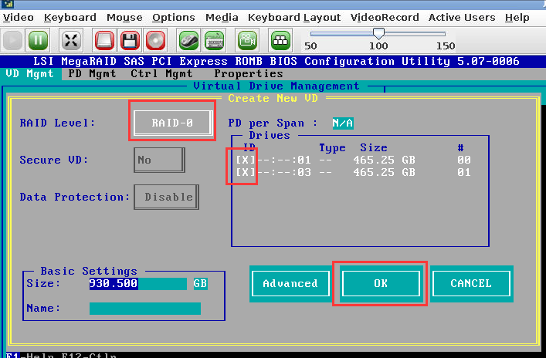The height and width of the screenshot is (358, 546).
Task: Click the red CD/DVD media icon
Action: click(156, 40)
